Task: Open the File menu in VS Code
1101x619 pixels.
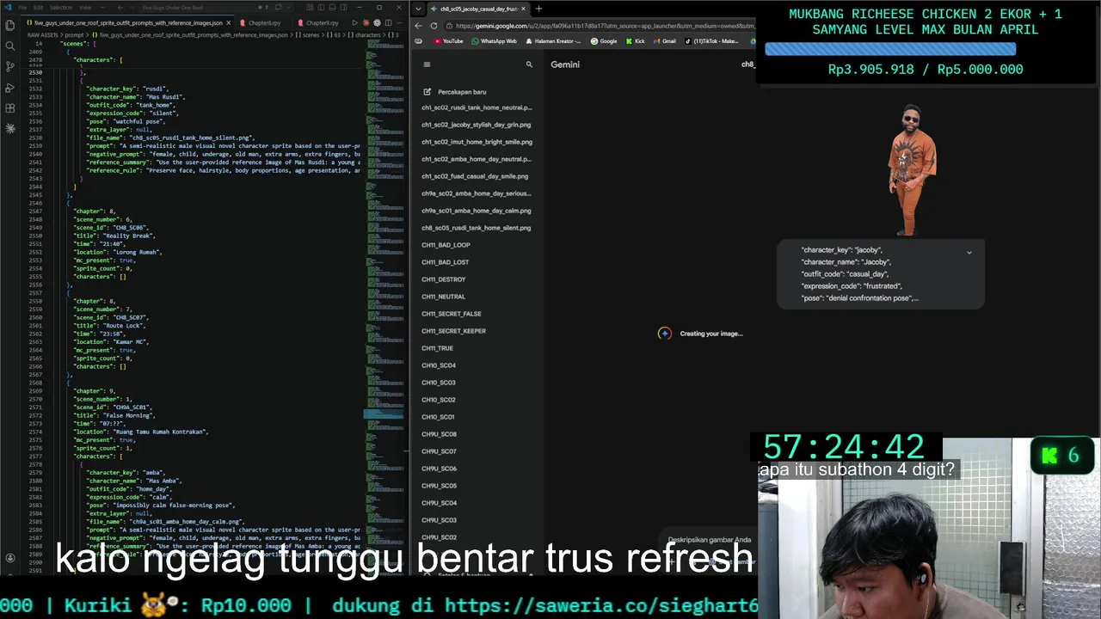Action: [23, 8]
